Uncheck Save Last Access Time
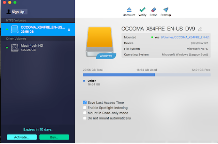Image resolution: width=218 pixels, height=144 pixels. tap(85, 102)
